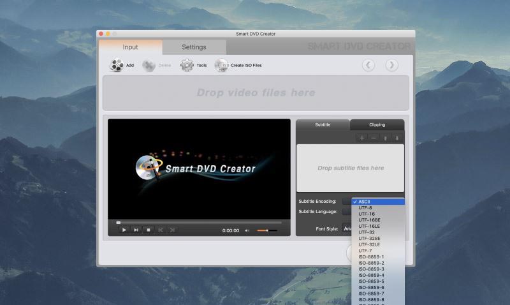Click the Add film reel icon
Viewport: 510px width, 305px height.
pyautogui.click(x=117, y=65)
